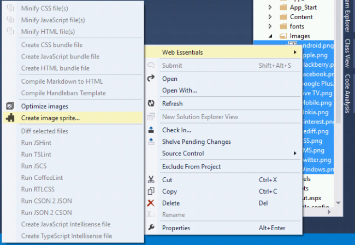Select the fonts folder in tree

[297, 26]
